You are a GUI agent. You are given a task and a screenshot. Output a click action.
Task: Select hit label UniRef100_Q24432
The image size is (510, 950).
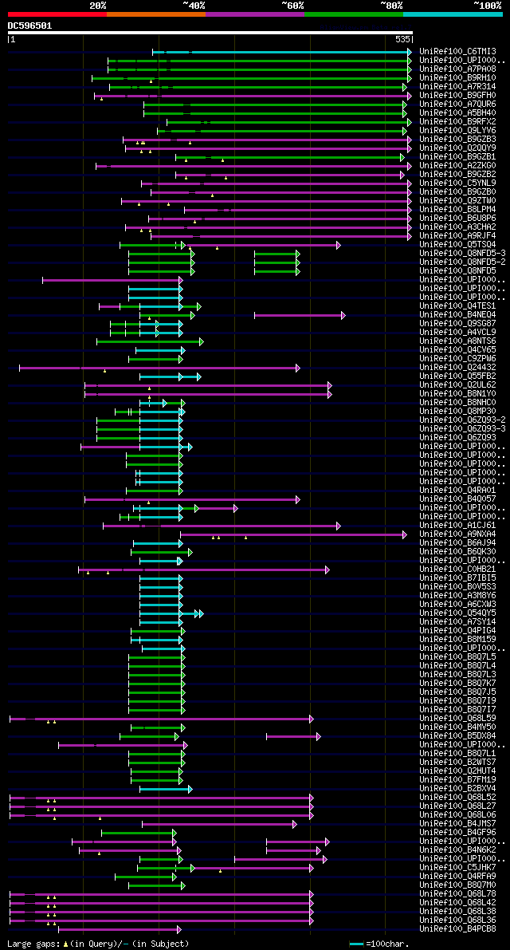457,367
